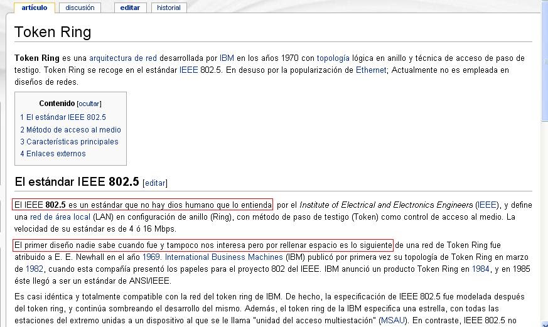Image resolution: width=548 pixels, height=327 pixels.
Task: Open International Business Machines link
Action: [x=223, y=257]
